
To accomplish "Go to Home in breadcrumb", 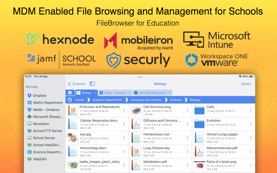I will (80, 100).
